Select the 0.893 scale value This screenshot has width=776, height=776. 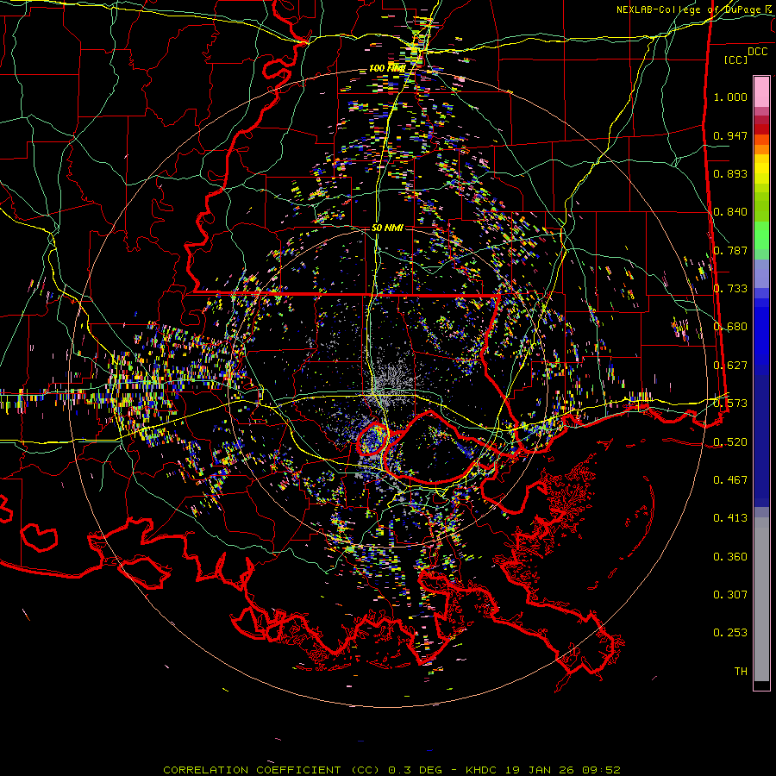point(730,173)
